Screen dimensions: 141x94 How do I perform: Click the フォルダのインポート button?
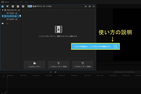coord(34,65)
